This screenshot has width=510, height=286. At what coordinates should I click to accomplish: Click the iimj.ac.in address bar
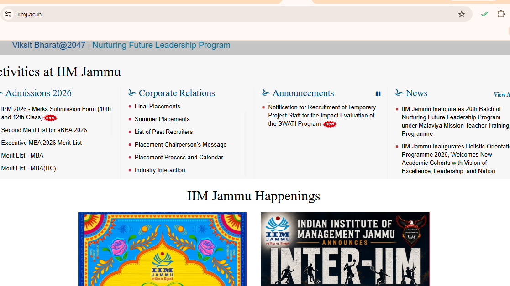pos(236,14)
